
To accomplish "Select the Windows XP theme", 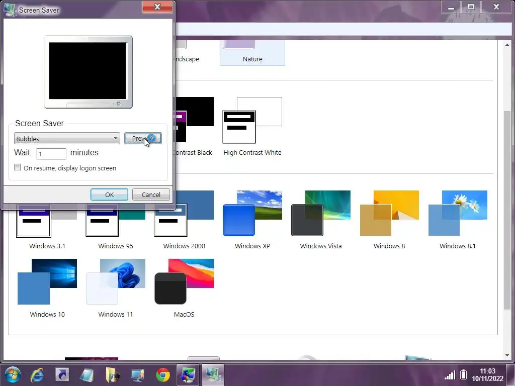I will pyautogui.click(x=252, y=220).
